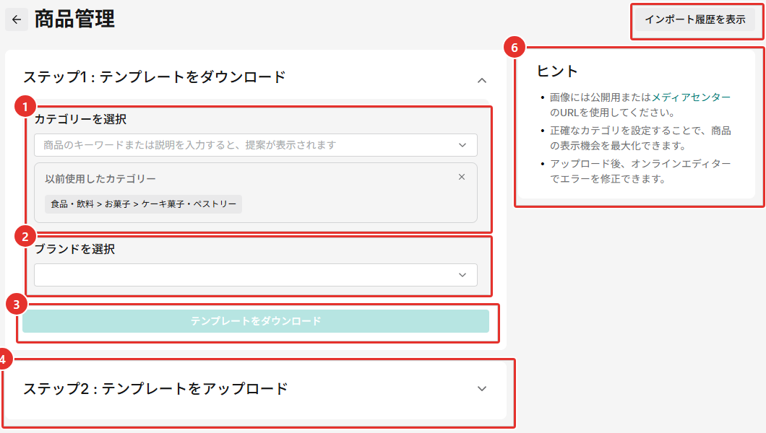
Task: Open the カテゴリーを選択 dropdown field
Action: (x=256, y=145)
